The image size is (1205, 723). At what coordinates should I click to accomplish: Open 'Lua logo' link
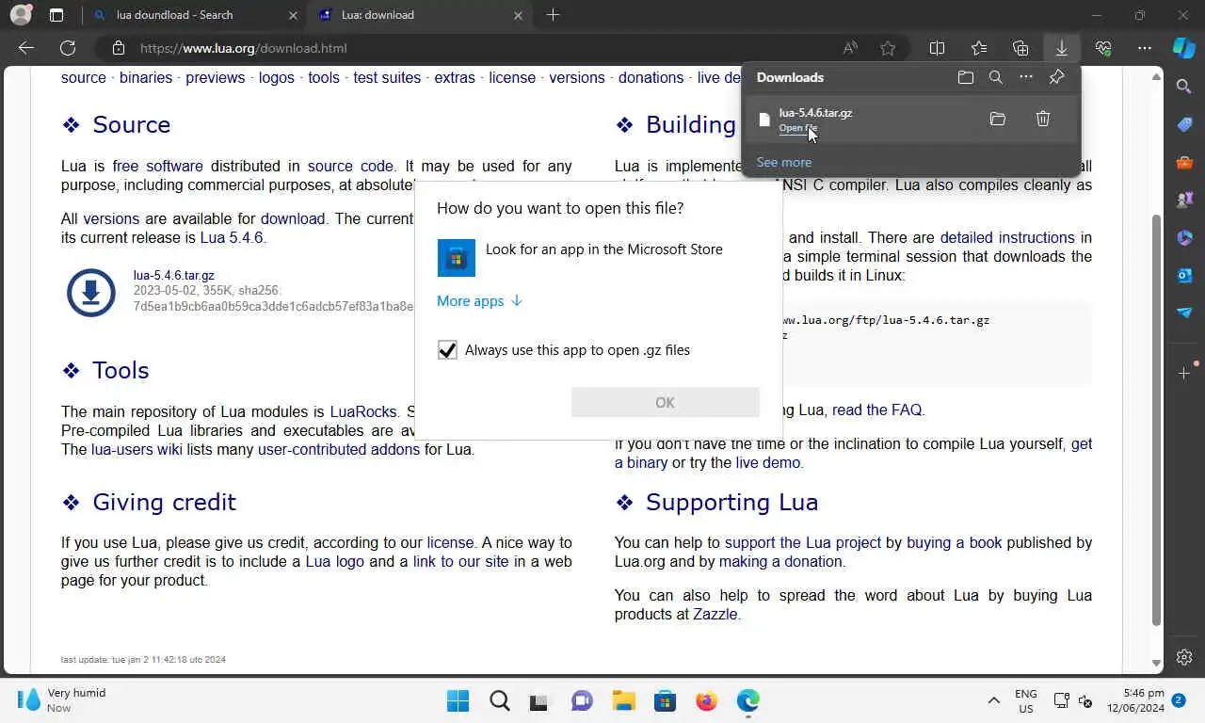point(334,561)
